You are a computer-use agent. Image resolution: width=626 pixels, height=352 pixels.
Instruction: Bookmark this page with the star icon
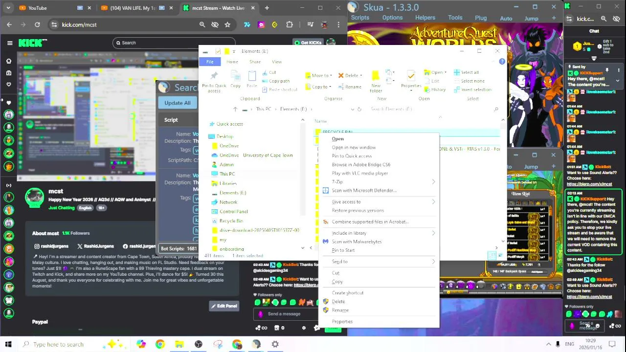point(227,24)
